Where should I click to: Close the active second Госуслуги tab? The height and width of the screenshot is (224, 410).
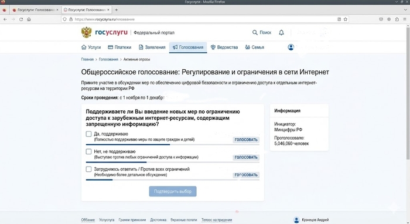[108, 10]
